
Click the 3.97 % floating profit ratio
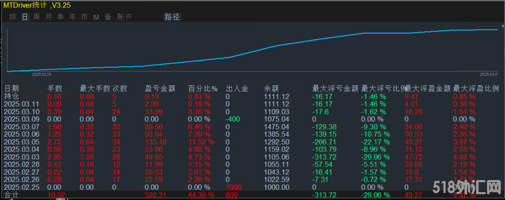[464, 142]
